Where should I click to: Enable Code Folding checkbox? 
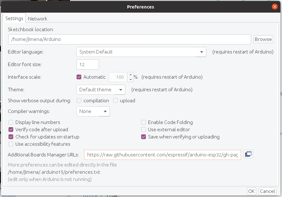click(143, 122)
